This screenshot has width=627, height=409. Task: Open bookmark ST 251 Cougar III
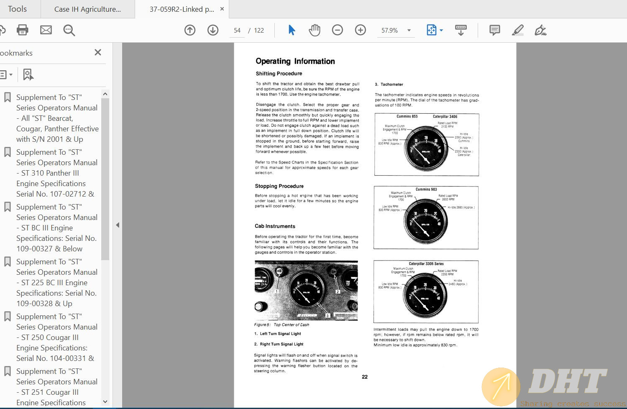point(57,387)
